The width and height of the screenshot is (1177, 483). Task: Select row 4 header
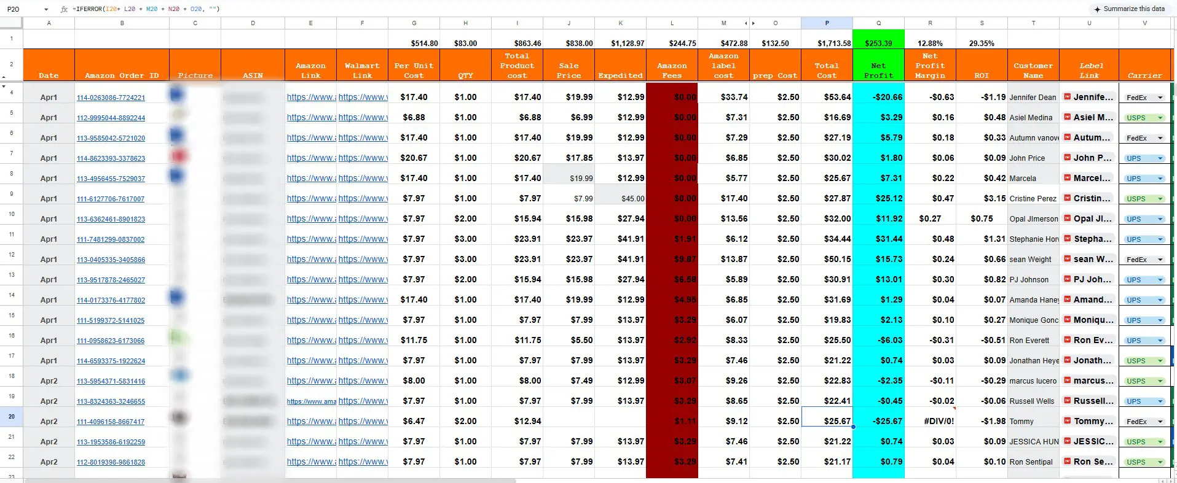[x=12, y=92]
